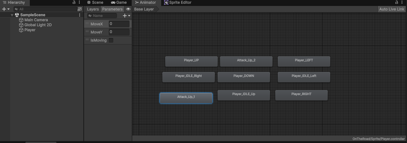Switch to the Sprite Editor tab
The width and height of the screenshot is (407, 143).
(x=177, y=3)
